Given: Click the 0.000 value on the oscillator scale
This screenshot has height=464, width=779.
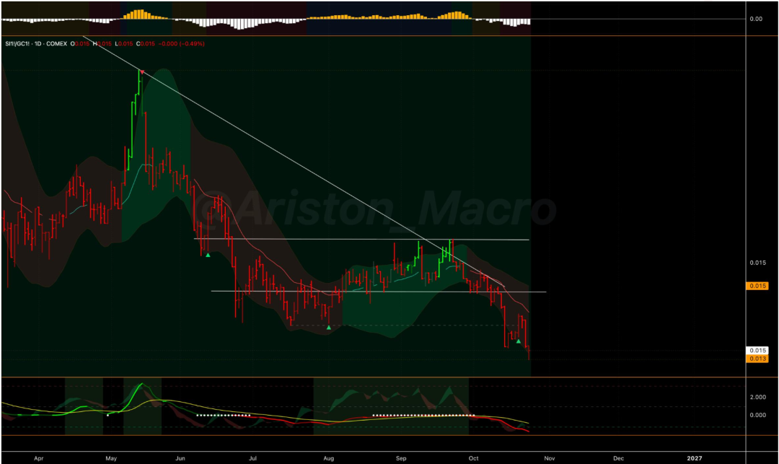Looking at the screenshot, I should (757, 415).
